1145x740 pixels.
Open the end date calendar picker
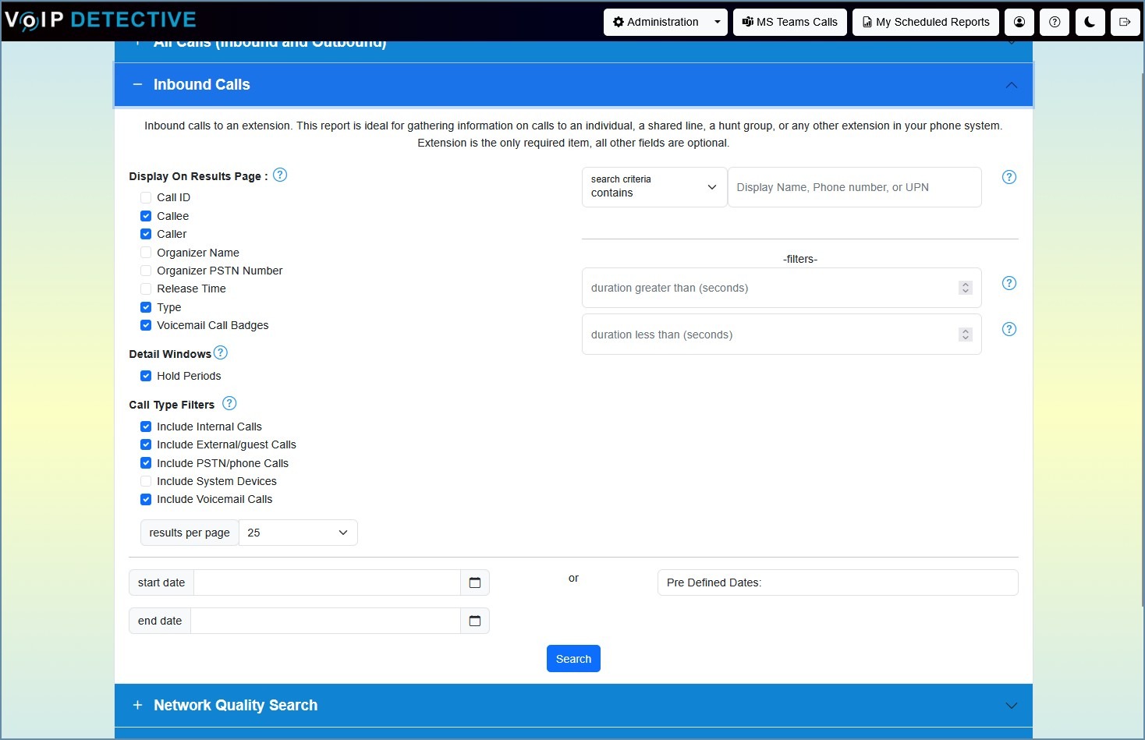pos(474,621)
